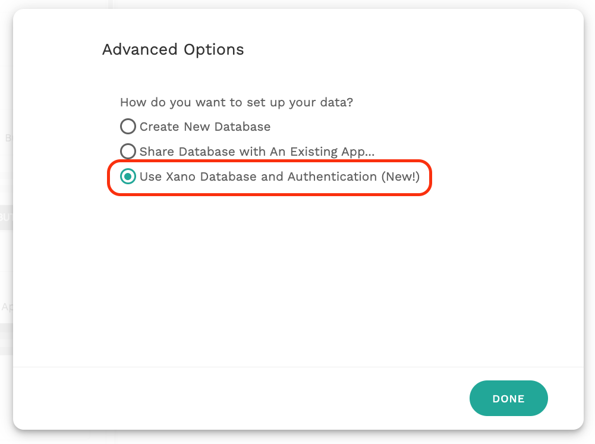Select the Create New Database radio button
The height and width of the screenshot is (444, 595).
tap(128, 127)
